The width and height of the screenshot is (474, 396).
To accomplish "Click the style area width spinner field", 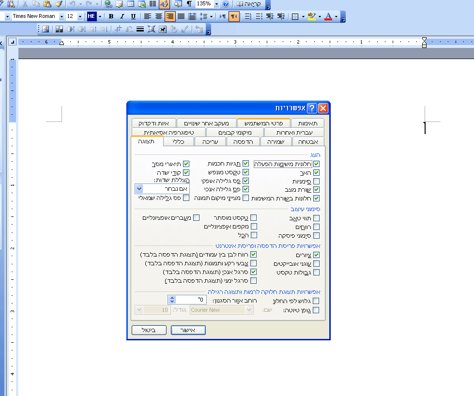I will click(x=187, y=300).
